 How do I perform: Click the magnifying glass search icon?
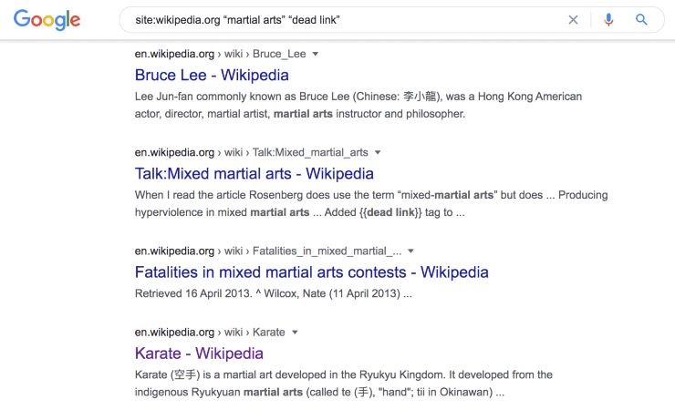642,20
